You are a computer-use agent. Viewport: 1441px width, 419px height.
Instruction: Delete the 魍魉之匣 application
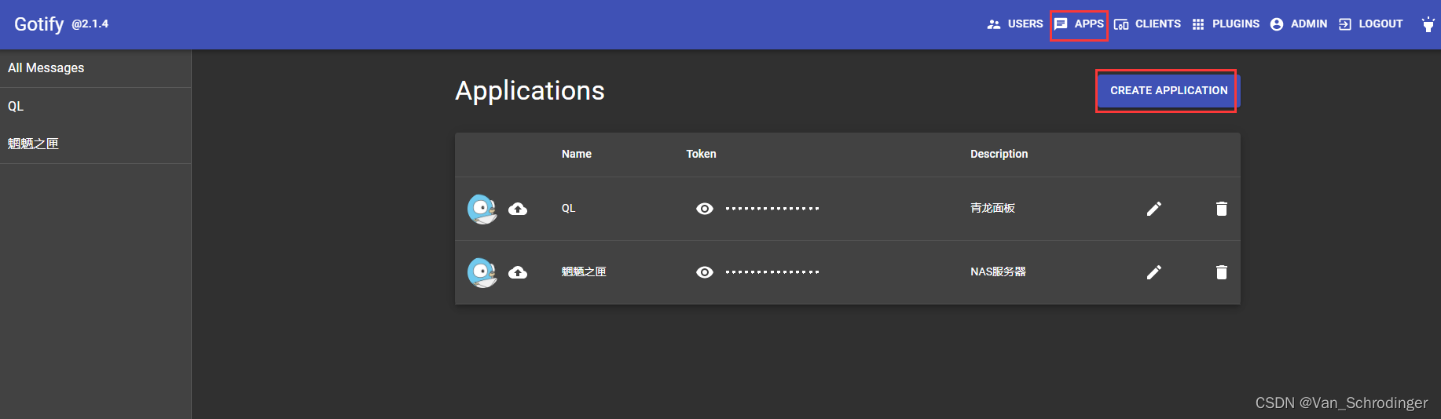1221,272
